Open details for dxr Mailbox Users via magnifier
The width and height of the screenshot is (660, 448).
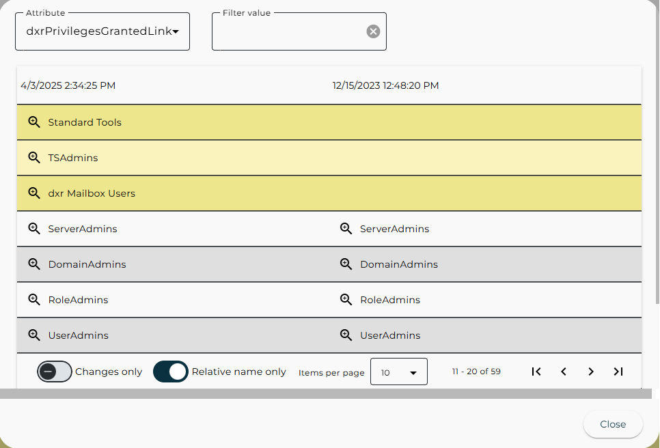click(x=34, y=193)
